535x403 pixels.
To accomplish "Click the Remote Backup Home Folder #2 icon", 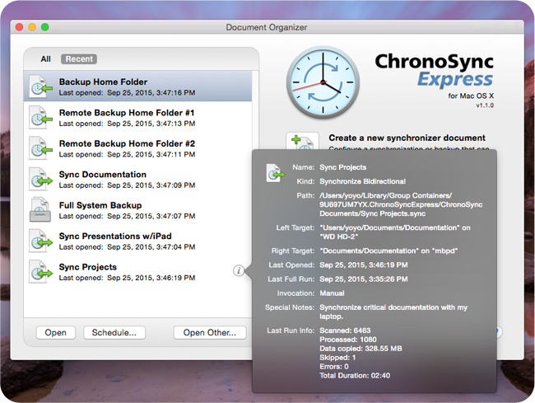I will point(40,148).
